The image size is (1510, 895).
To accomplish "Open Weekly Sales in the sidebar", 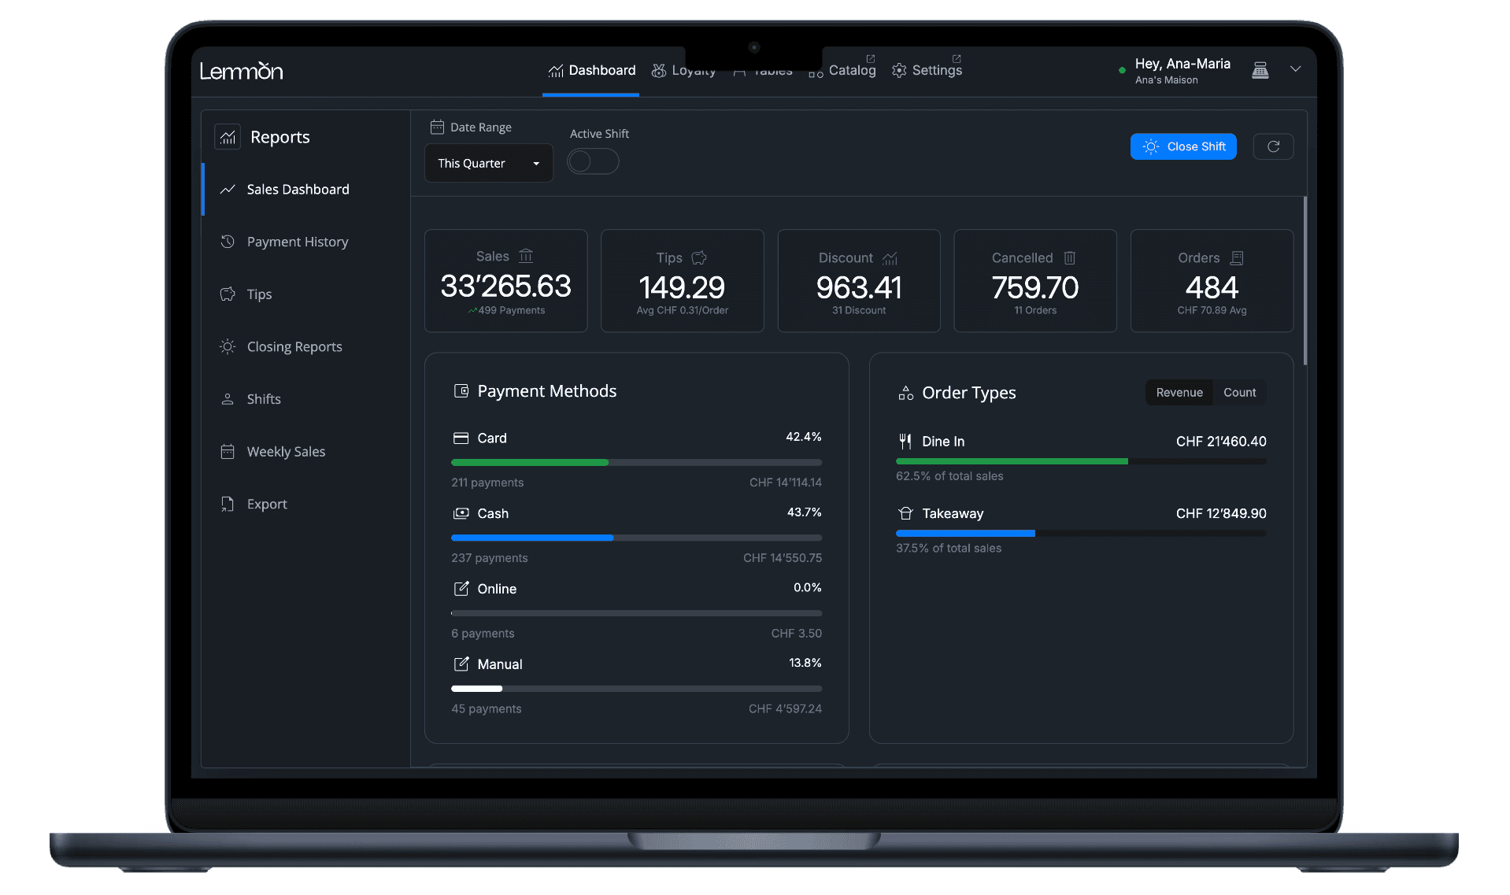I will 305,452.
